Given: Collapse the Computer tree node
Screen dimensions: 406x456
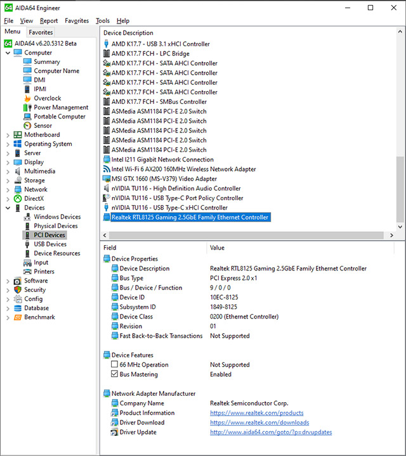Looking at the screenshot, I should click(8, 53).
